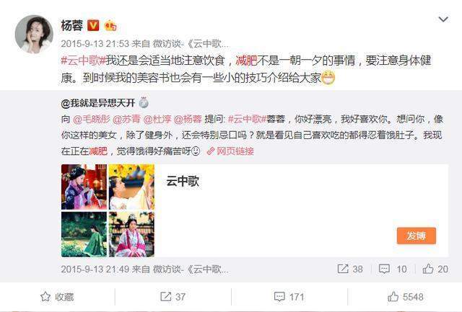
Task: Click the 云中歌 card title
Action: coord(183,181)
